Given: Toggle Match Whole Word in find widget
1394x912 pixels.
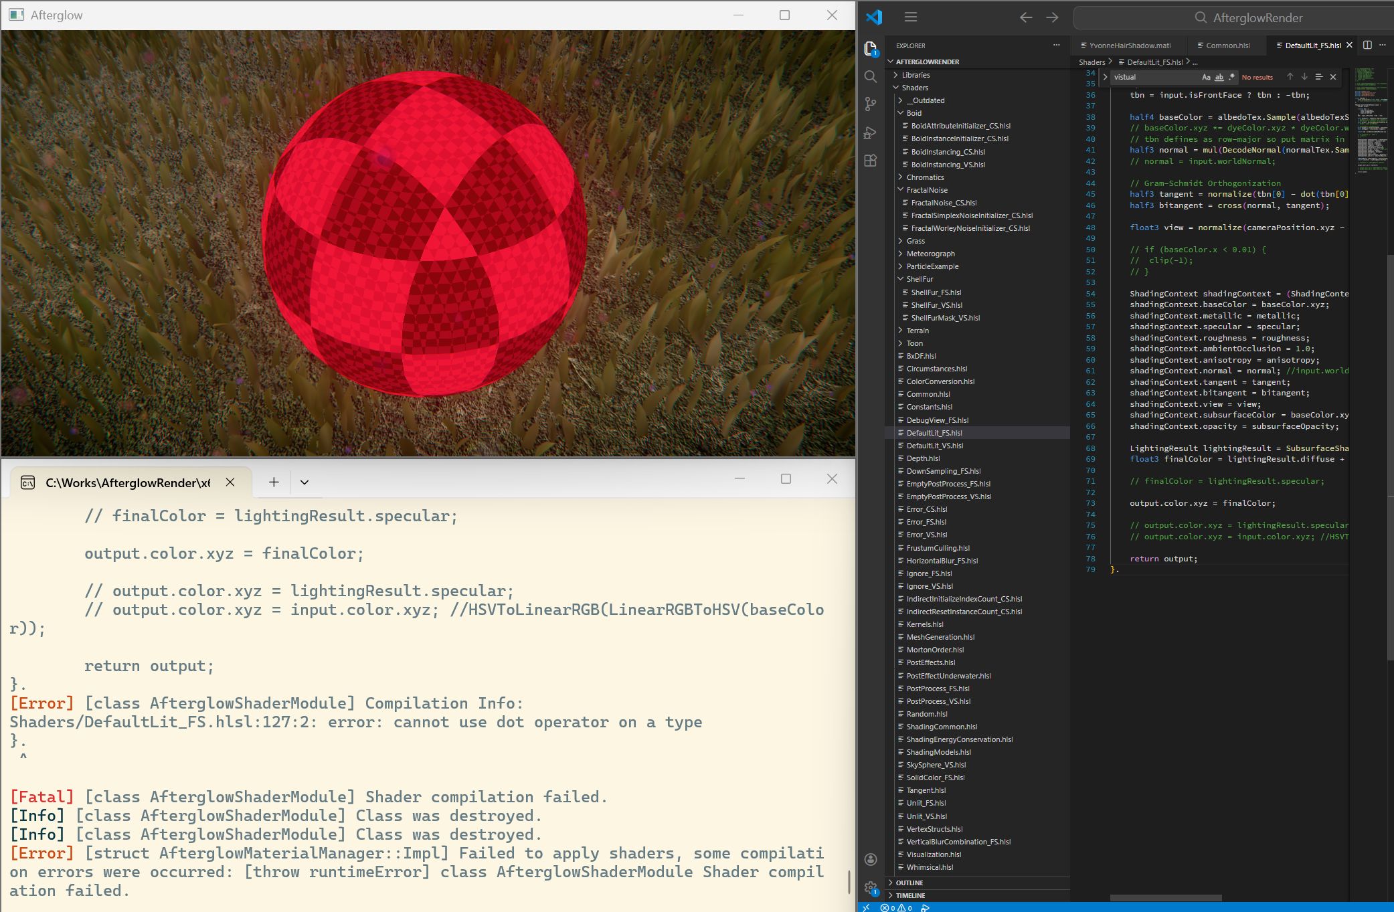Looking at the screenshot, I should click(x=1219, y=77).
